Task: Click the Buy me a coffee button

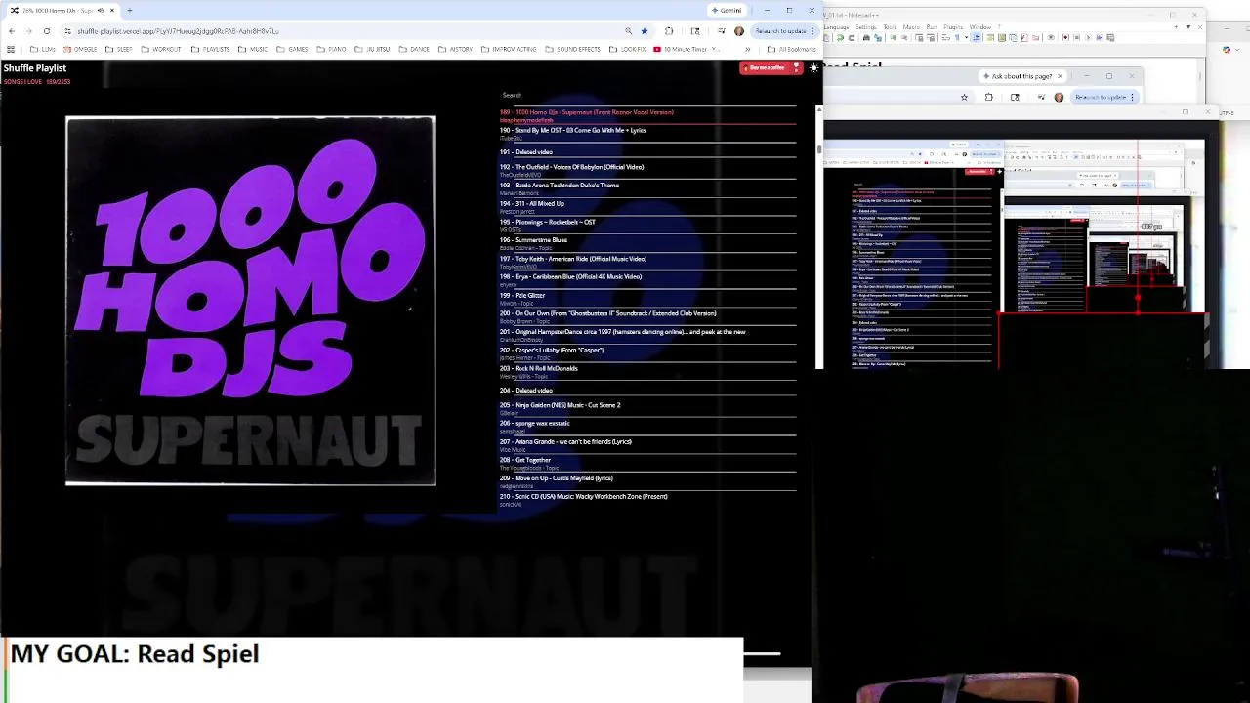Action: click(x=771, y=68)
